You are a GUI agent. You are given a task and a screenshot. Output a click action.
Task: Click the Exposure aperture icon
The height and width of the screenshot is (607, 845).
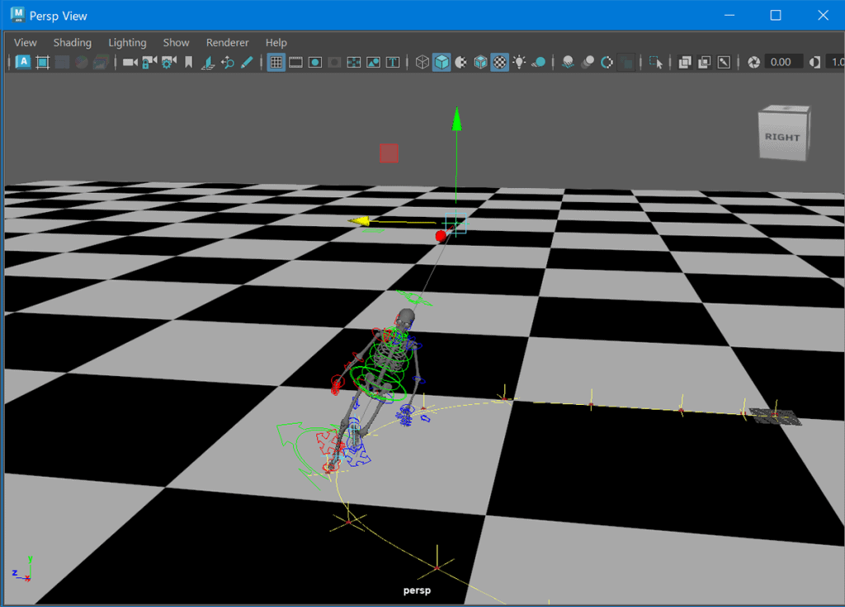754,62
